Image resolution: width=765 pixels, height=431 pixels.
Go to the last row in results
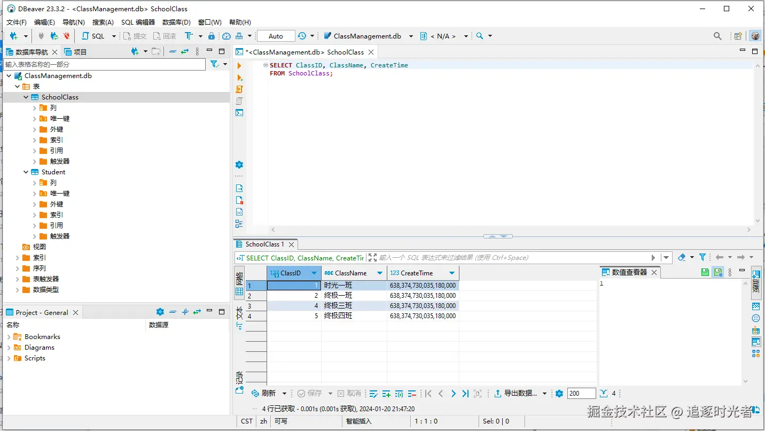click(x=465, y=394)
